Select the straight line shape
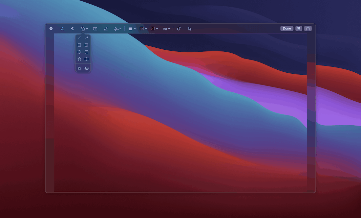Image resolution: width=361 pixels, height=218 pixels. coord(79,38)
